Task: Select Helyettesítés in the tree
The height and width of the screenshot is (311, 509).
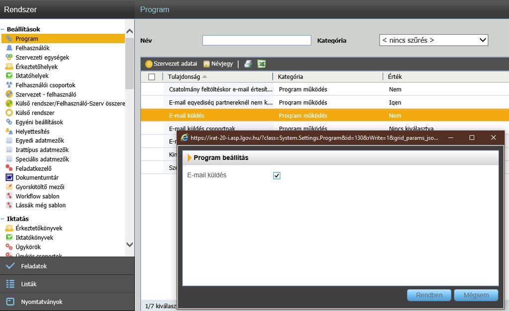Action: (x=32, y=131)
